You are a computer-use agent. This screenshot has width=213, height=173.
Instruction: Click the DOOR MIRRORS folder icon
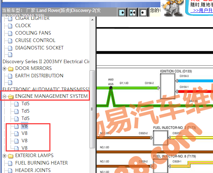[x=11, y=69]
